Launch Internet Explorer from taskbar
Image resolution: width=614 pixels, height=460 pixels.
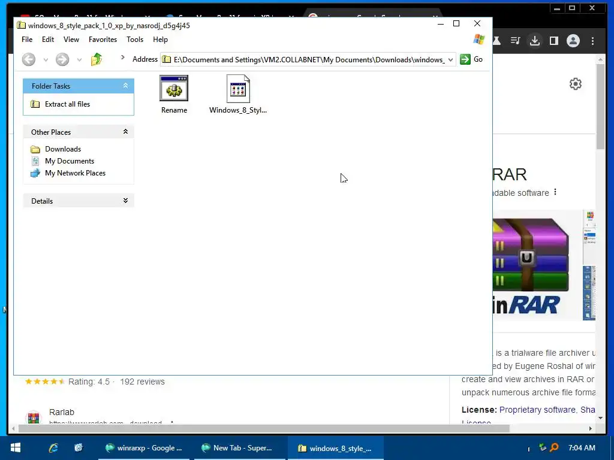click(x=53, y=448)
